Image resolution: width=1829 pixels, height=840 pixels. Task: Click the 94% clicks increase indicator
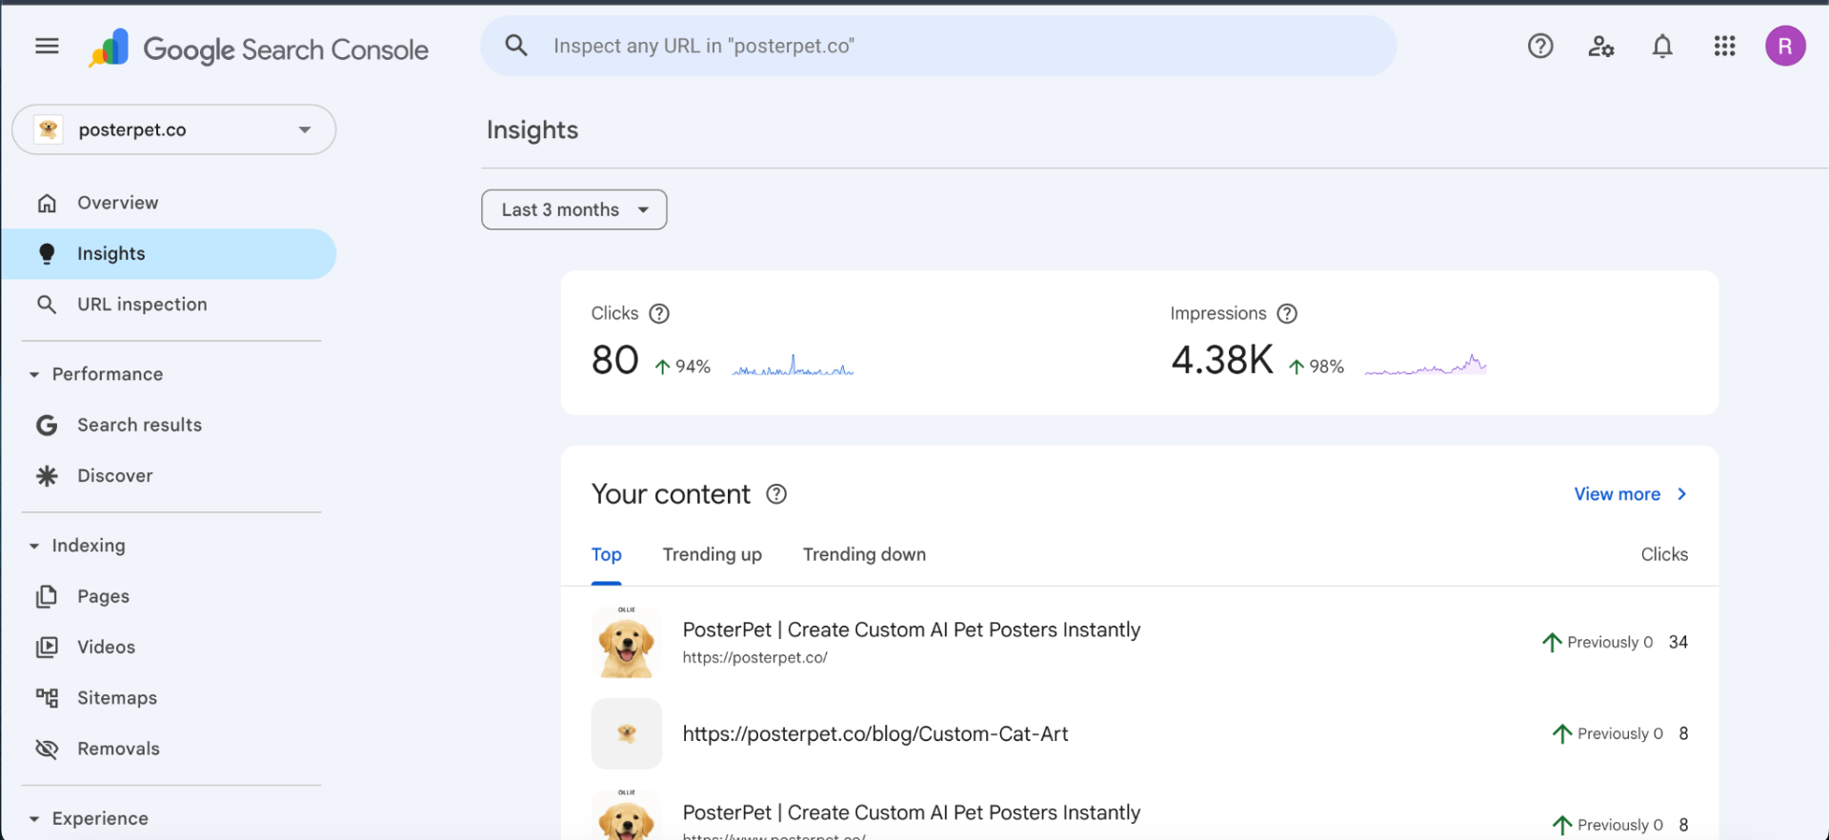(x=682, y=367)
